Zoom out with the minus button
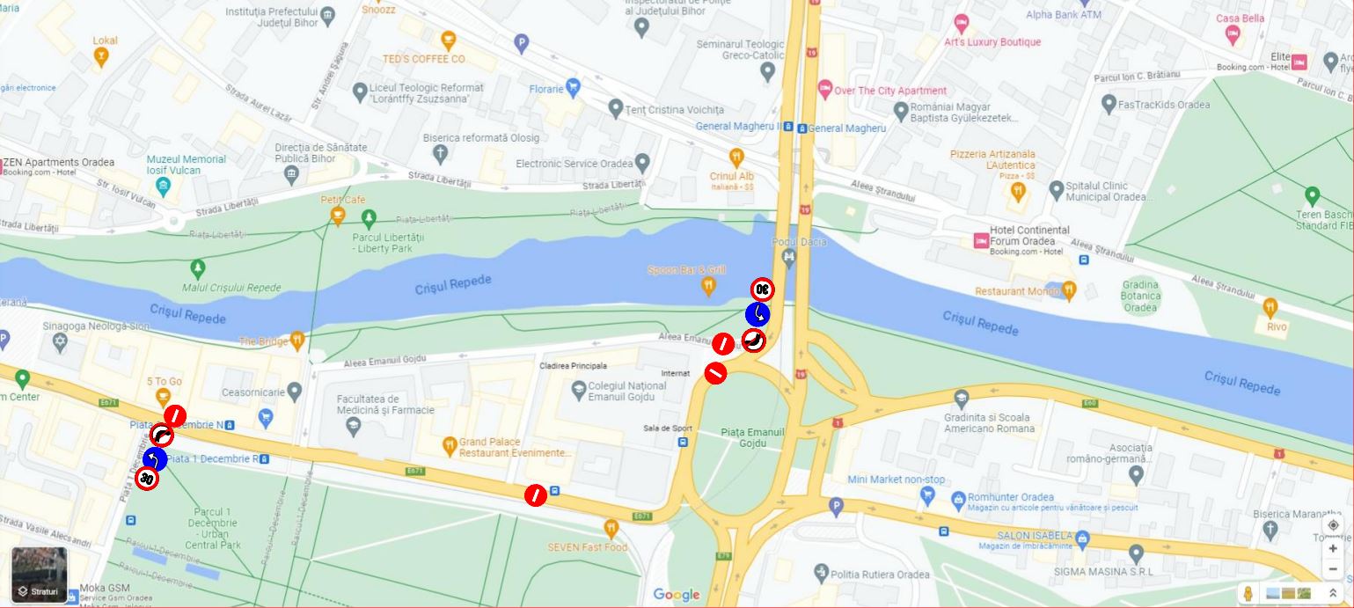This screenshot has height=608, width=1354. 1333,568
